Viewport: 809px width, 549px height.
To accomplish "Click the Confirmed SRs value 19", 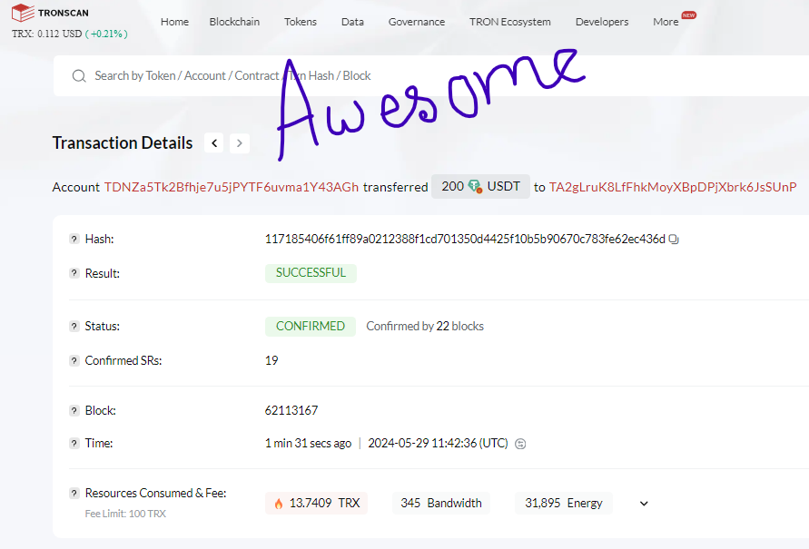I will pos(271,361).
